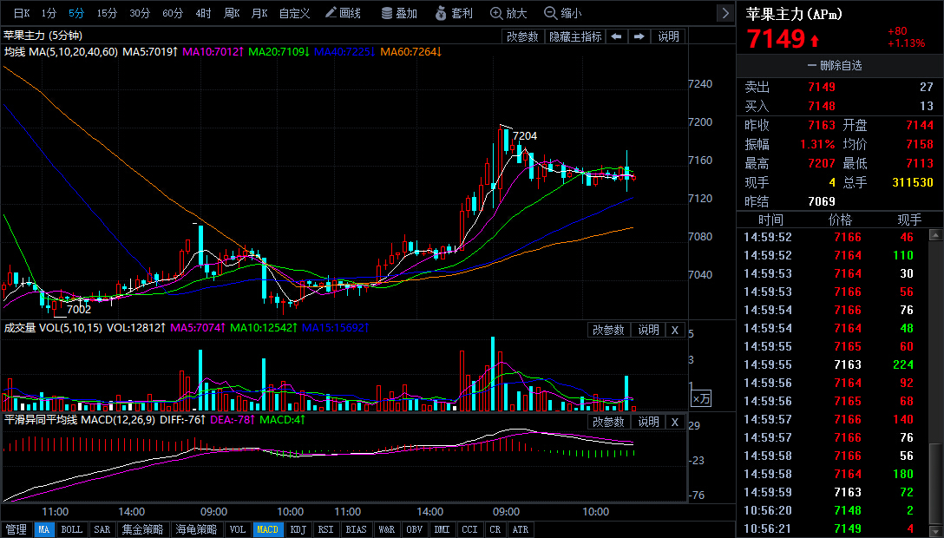Open 自定义 custom period
Viewport: 944px width, 538px height.
click(x=294, y=13)
